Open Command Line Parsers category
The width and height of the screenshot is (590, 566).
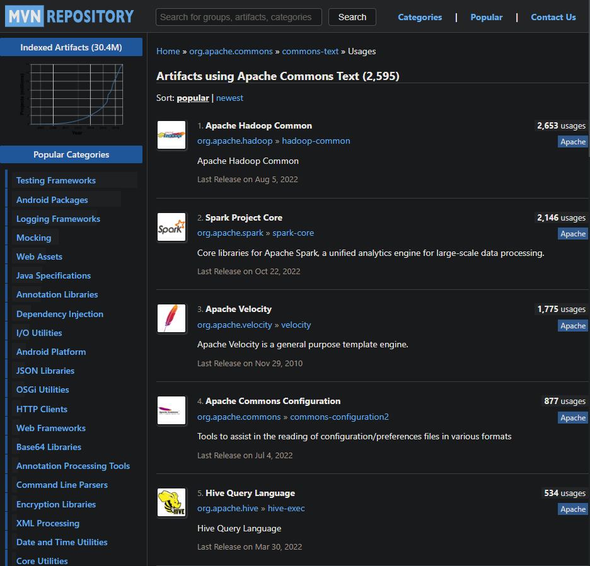(62, 485)
